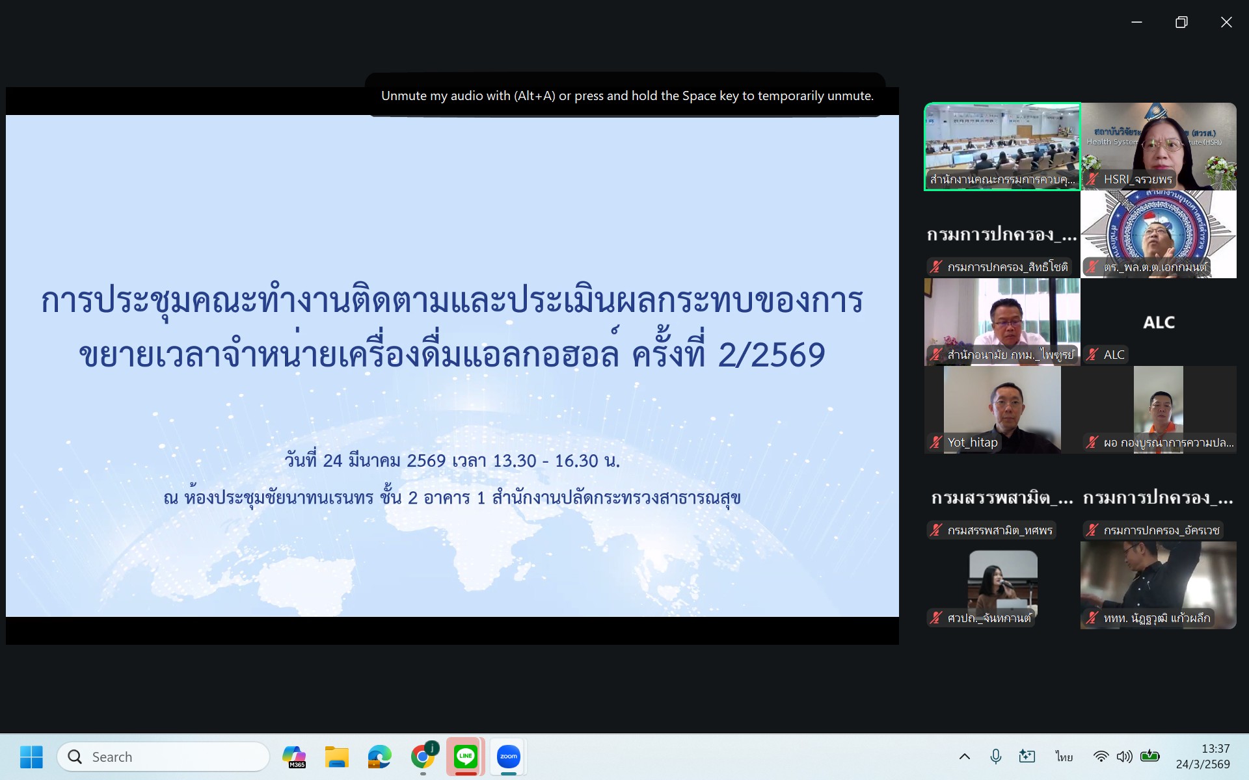Launch Microsoft Edge from taskbar
The image size is (1249, 780).
pos(379,757)
